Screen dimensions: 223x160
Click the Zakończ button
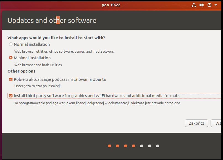click(x=196, y=123)
